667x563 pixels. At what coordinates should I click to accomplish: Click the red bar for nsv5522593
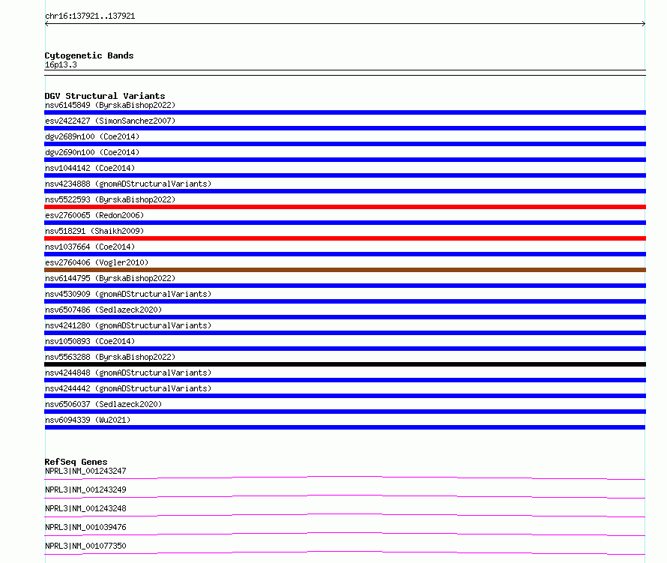click(345, 207)
